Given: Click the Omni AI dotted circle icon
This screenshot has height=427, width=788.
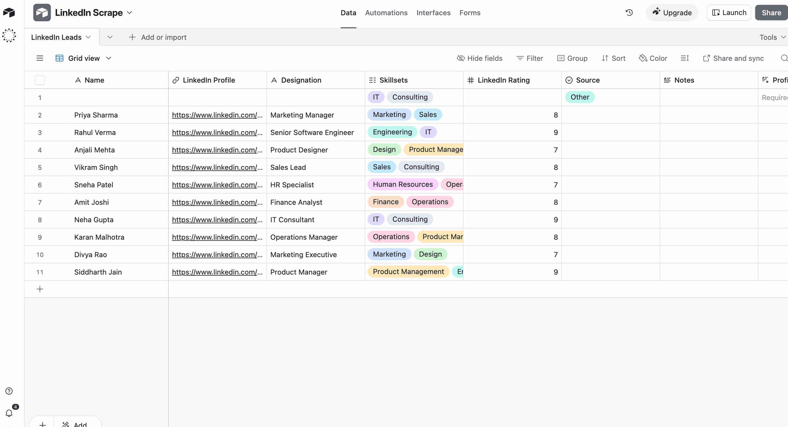Looking at the screenshot, I should point(9,35).
